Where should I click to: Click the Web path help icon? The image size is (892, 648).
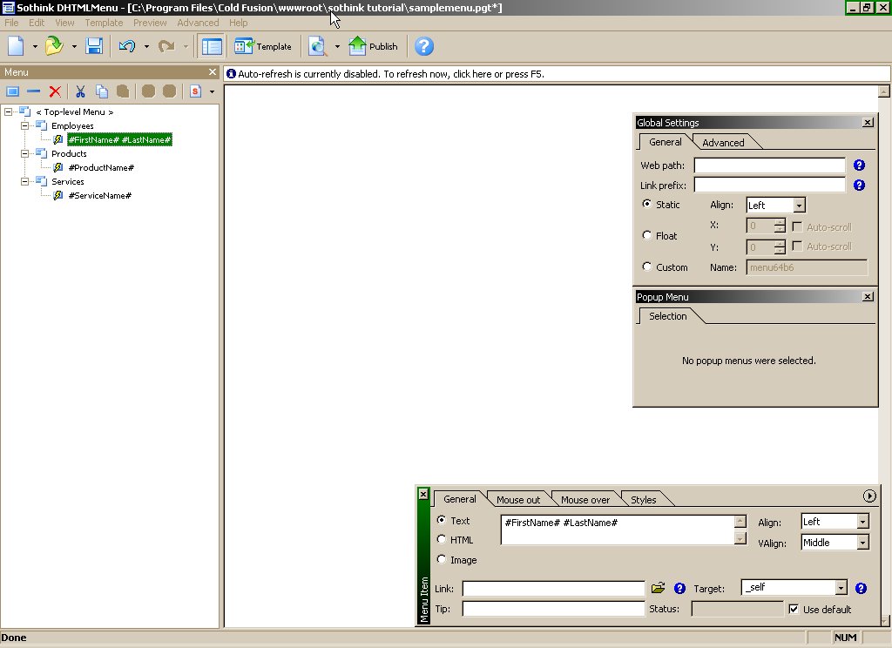(x=859, y=165)
